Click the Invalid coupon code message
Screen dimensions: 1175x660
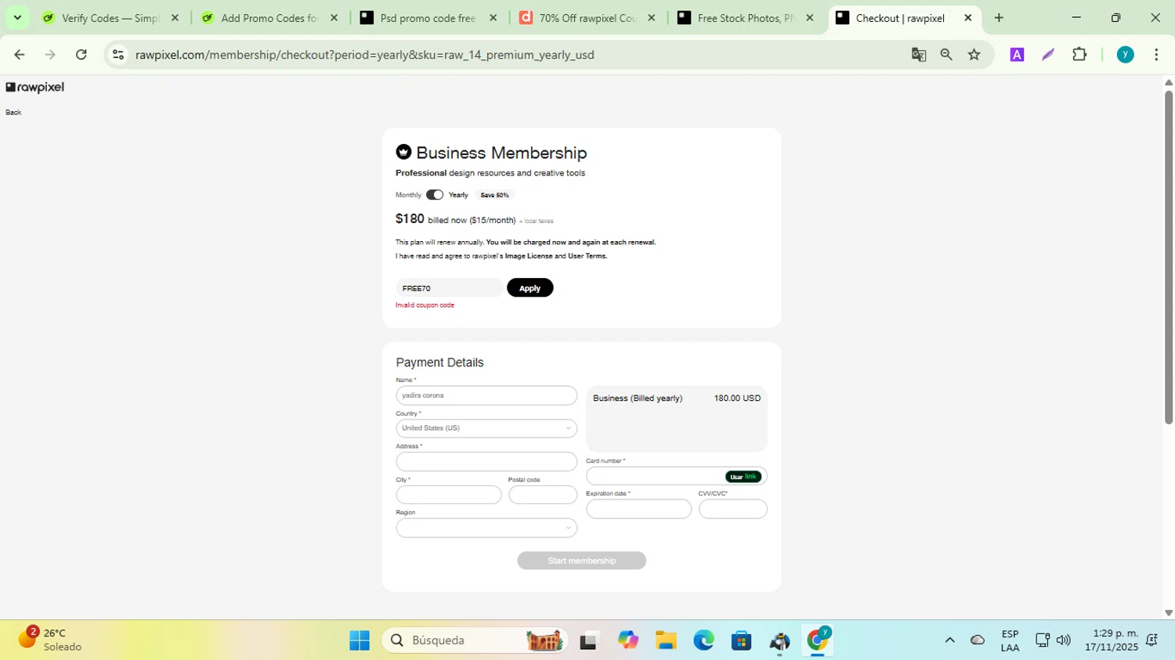tap(425, 305)
